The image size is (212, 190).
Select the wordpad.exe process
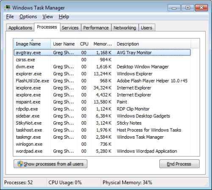(102, 151)
